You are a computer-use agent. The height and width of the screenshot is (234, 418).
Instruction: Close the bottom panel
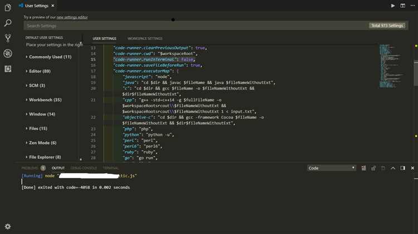coord(412,168)
